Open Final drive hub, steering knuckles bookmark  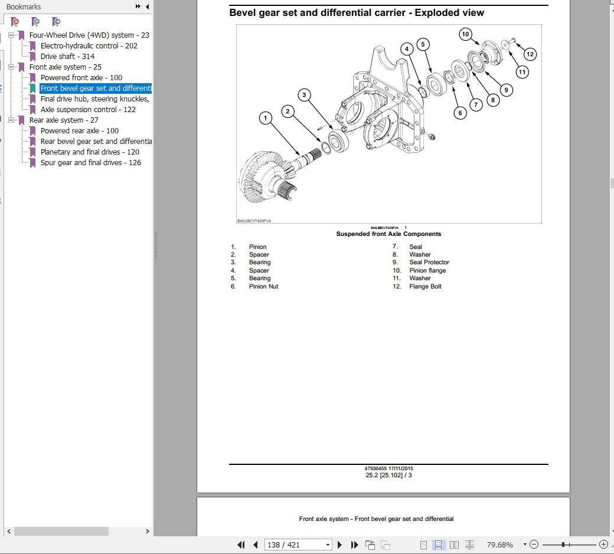(x=95, y=99)
